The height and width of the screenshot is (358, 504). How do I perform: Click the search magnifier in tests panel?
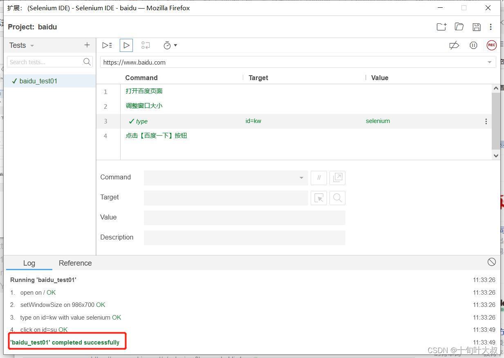point(87,62)
